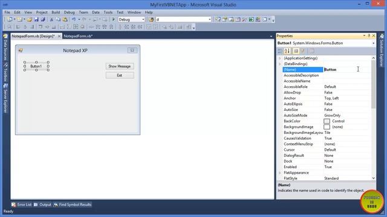Click the Properties list scroll down arrow

(x=374, y=178)
